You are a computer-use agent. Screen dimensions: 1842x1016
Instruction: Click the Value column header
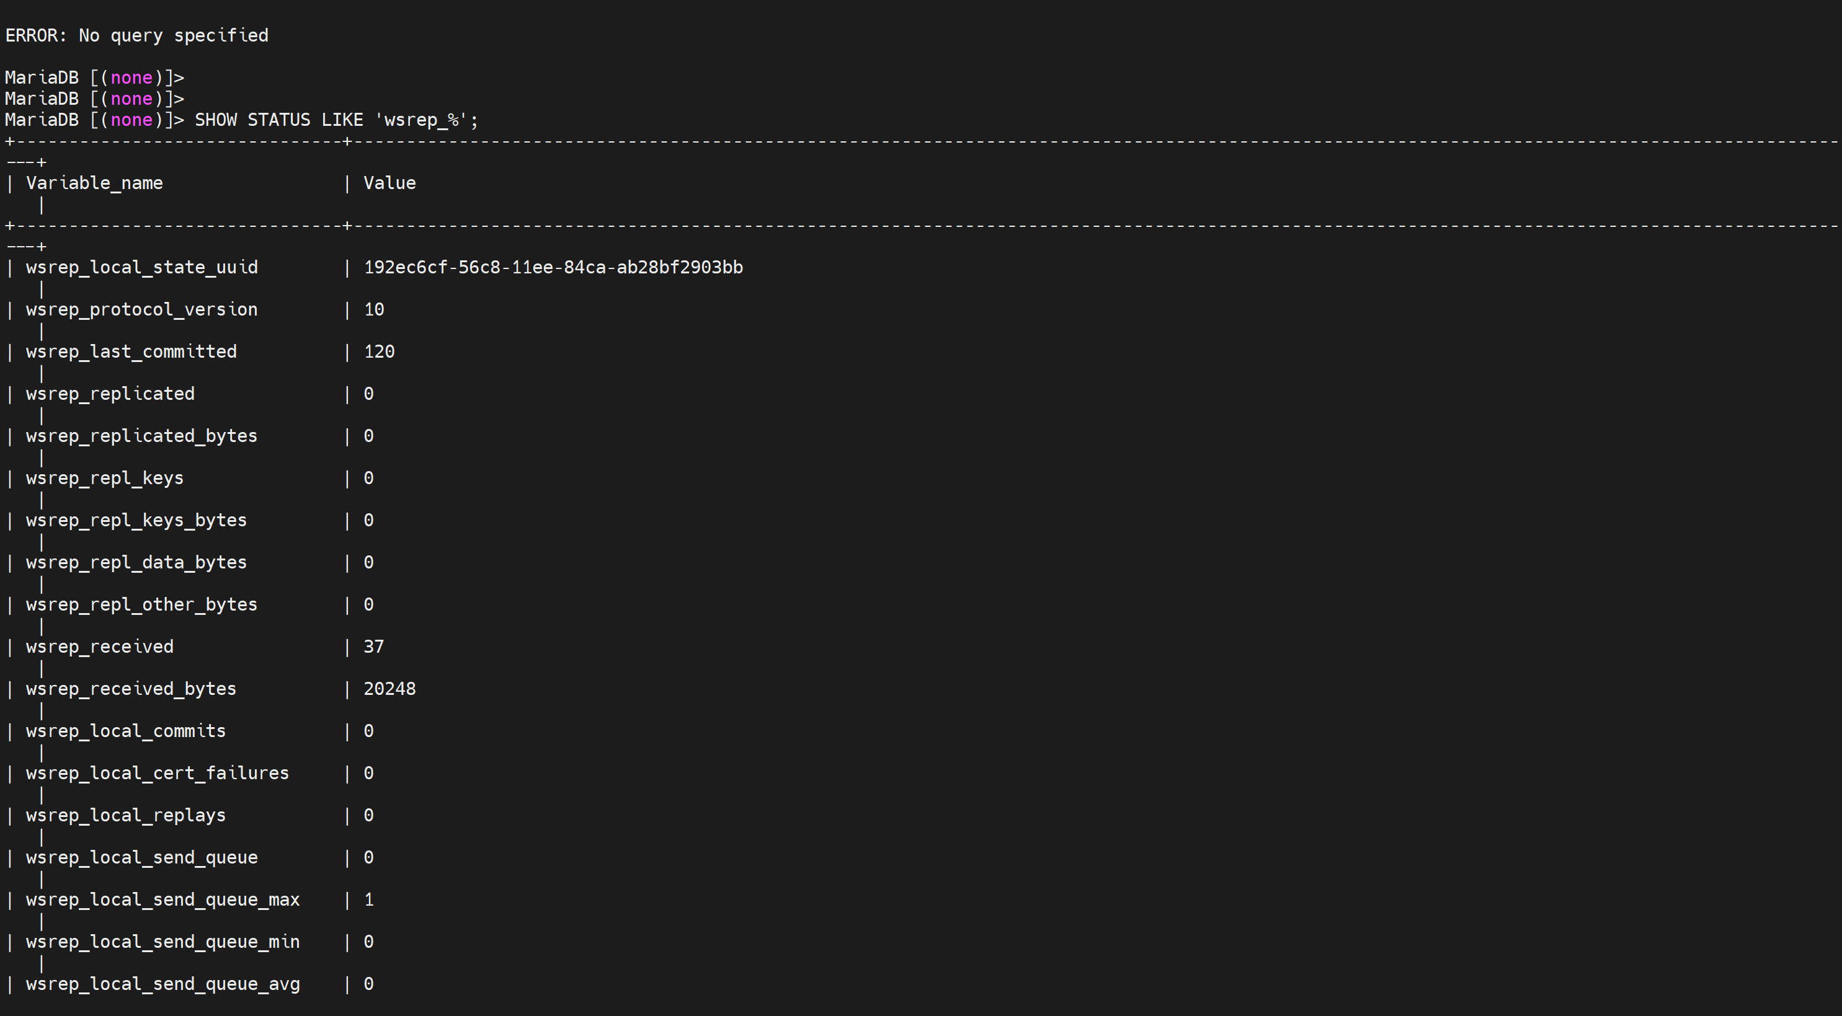point(389,183)
